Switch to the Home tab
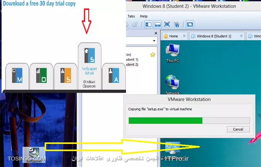Viewport: 261px width, 167px height. click(175, 36)
